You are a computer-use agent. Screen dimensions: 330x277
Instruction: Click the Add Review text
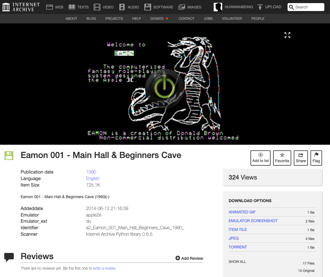point(192,258)
